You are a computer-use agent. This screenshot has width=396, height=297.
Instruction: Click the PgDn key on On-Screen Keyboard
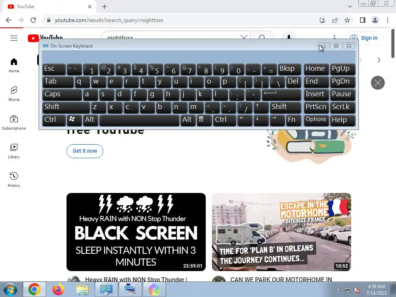pyautogui.click(x=343, y=82)
